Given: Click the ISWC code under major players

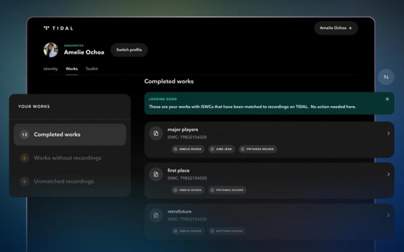Looking at the screenshot, I should coord(187,137).
